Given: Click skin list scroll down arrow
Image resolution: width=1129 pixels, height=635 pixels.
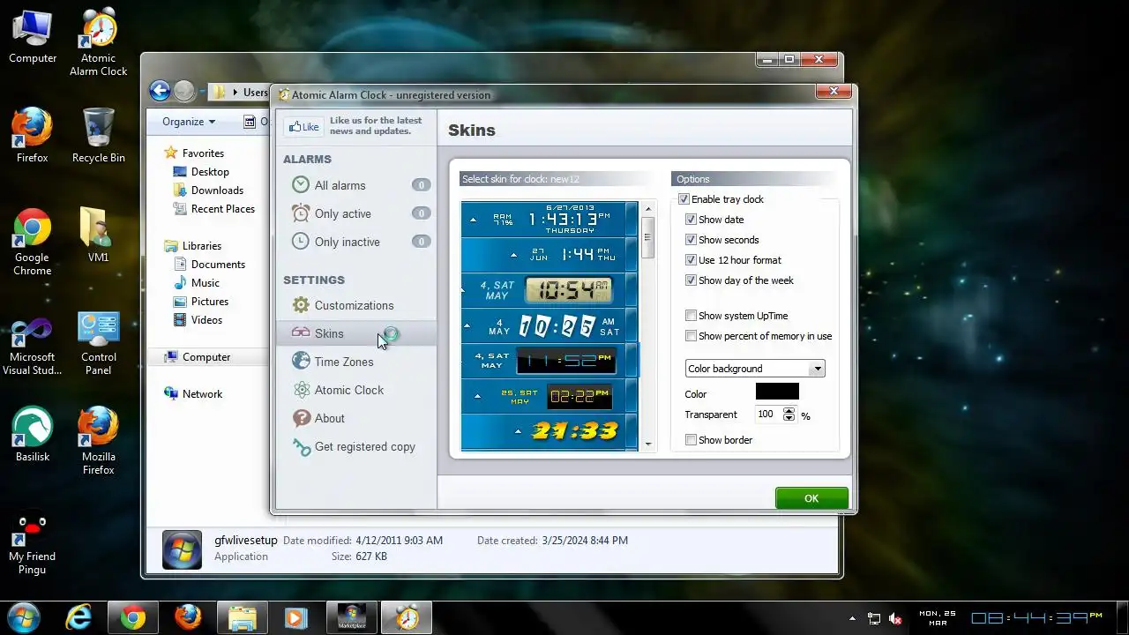Looking at the screenshot, I should [x=648, y=444].
